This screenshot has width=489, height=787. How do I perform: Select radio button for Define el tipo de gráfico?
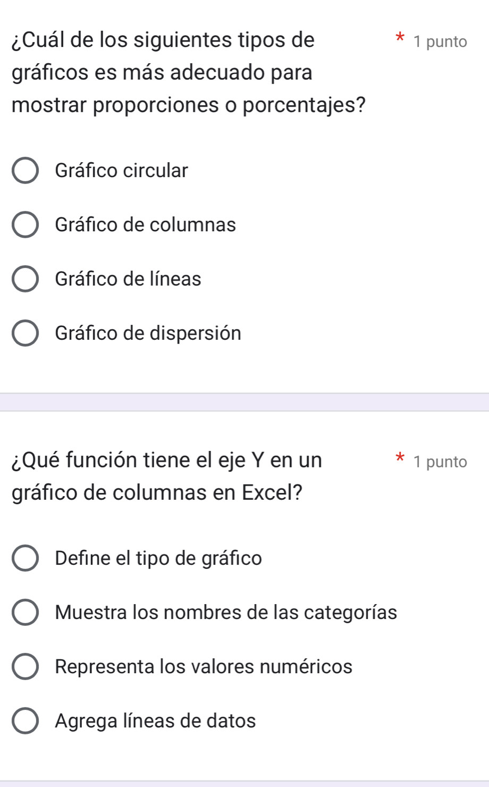coord(25,558)
